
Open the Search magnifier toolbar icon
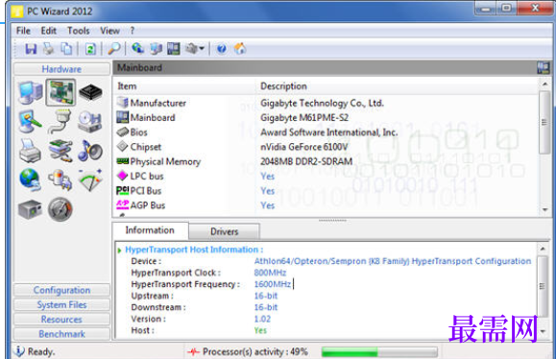(114, 49)
